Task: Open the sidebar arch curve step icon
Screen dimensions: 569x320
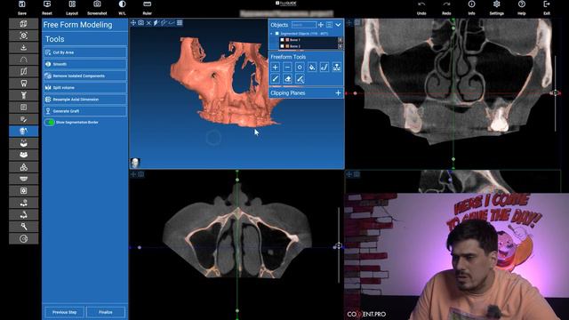Action: tap(24, 60)
